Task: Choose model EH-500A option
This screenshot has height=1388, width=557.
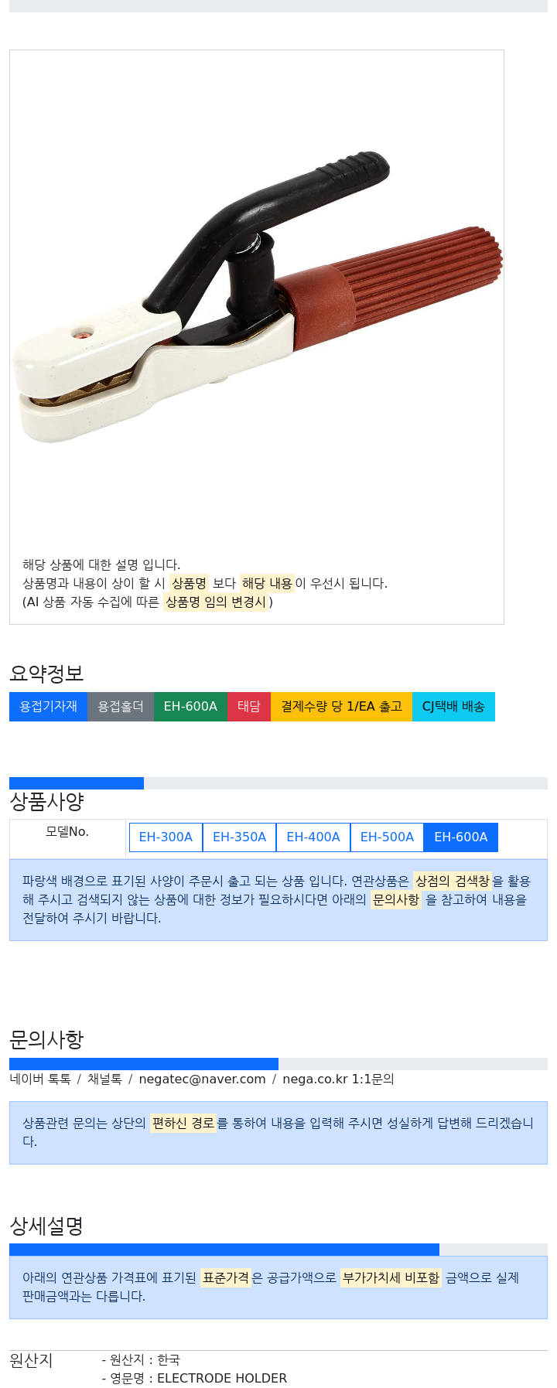Action: (x=387, y=837)
